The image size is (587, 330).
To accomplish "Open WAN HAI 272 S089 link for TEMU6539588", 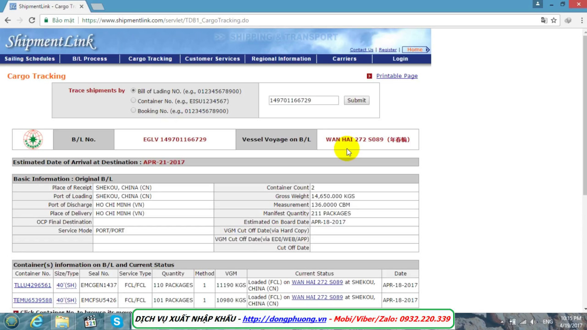I will point(317,297).
